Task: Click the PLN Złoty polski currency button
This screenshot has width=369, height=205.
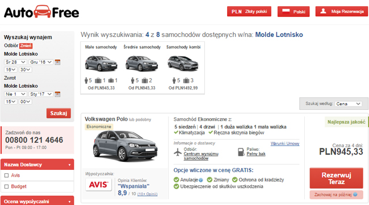Action: tap(249, 11)
